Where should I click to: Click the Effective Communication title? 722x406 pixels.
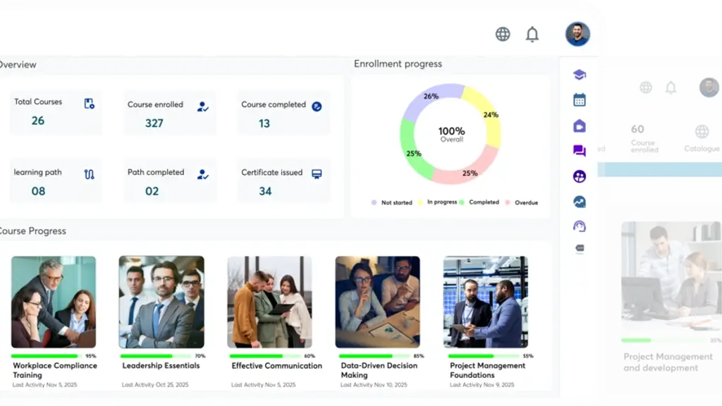click(x=276, y=366)
